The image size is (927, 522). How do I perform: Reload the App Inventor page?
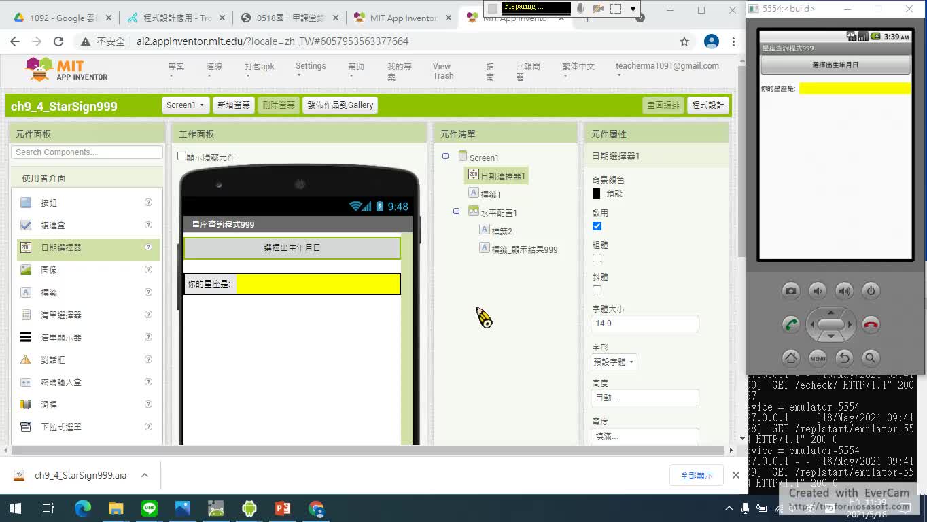tap(58, 41)
